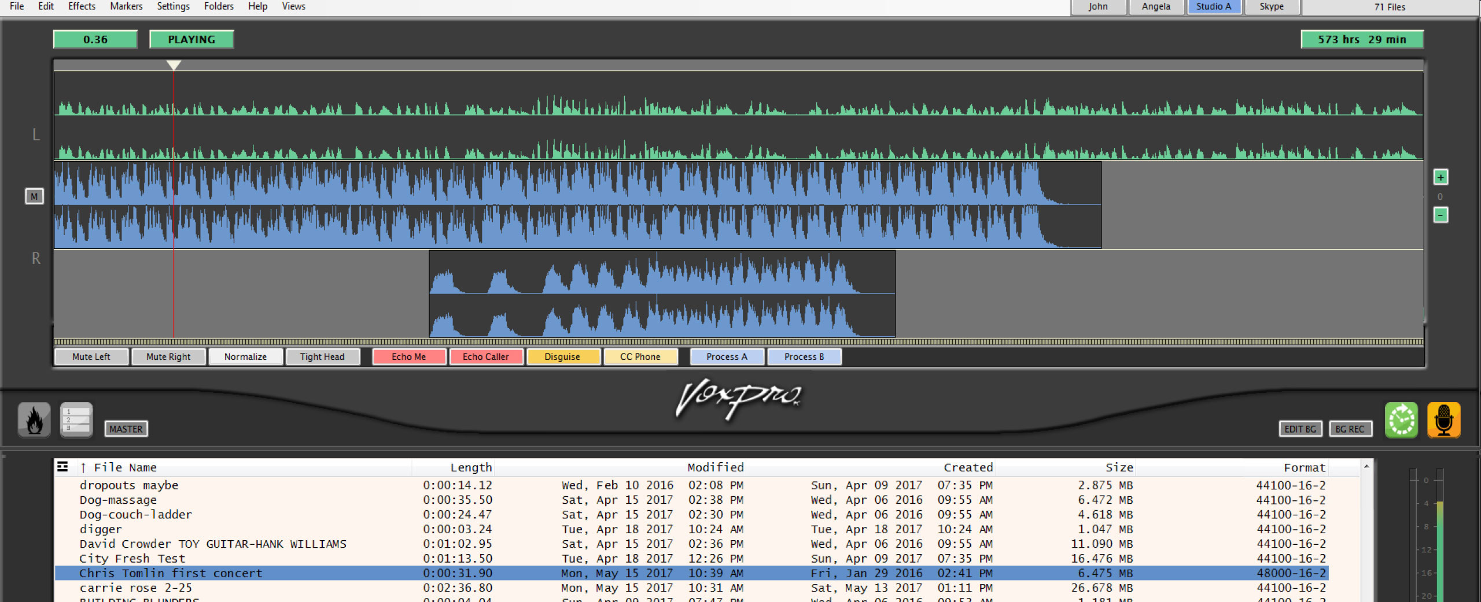Run the Process B button
The width and height of the screenshot is (1481, 602).
(x=804, y=356)
